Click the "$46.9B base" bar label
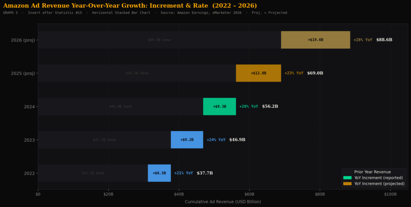This screenshot has width=411, height=207. (120, 107)
